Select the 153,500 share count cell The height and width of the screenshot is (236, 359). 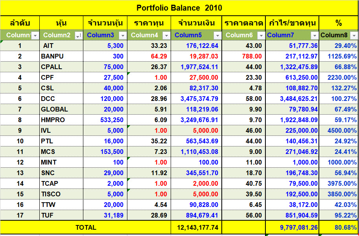click(105, 152)
